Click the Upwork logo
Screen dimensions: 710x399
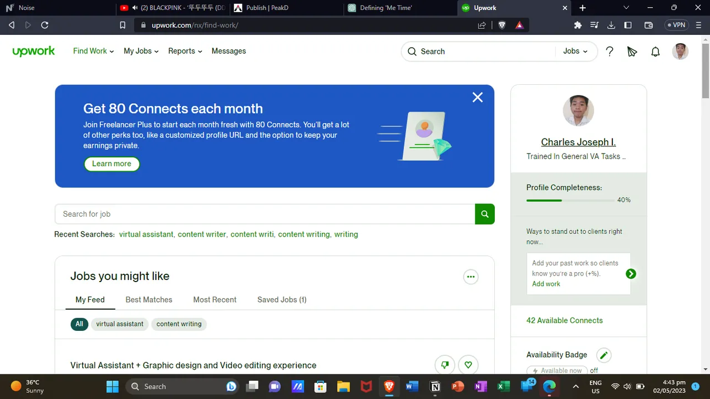coord(33,51)
